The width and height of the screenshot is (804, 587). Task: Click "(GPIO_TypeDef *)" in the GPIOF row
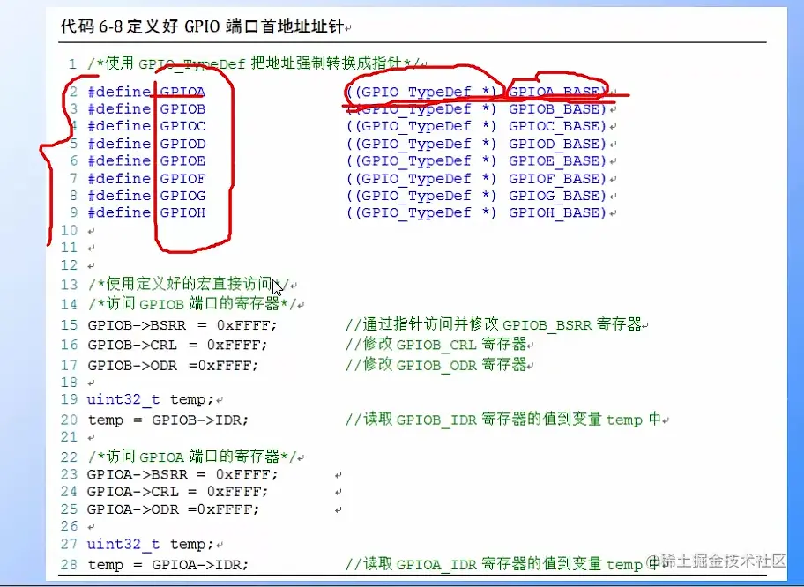coord(425,179)
